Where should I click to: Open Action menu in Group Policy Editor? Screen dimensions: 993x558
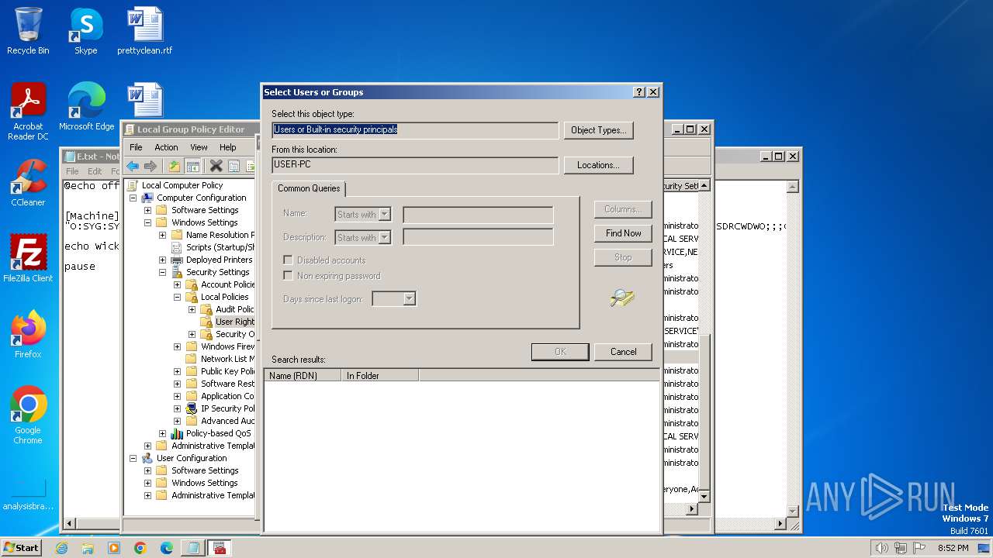pos(166,147)
